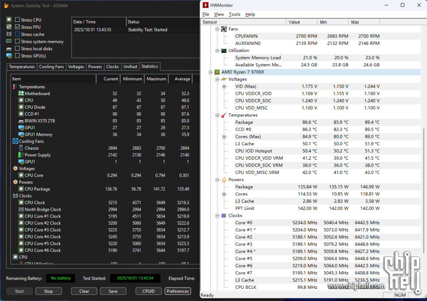Toggle the Stress GPU(s) checkbox

(x=17, y=56)
